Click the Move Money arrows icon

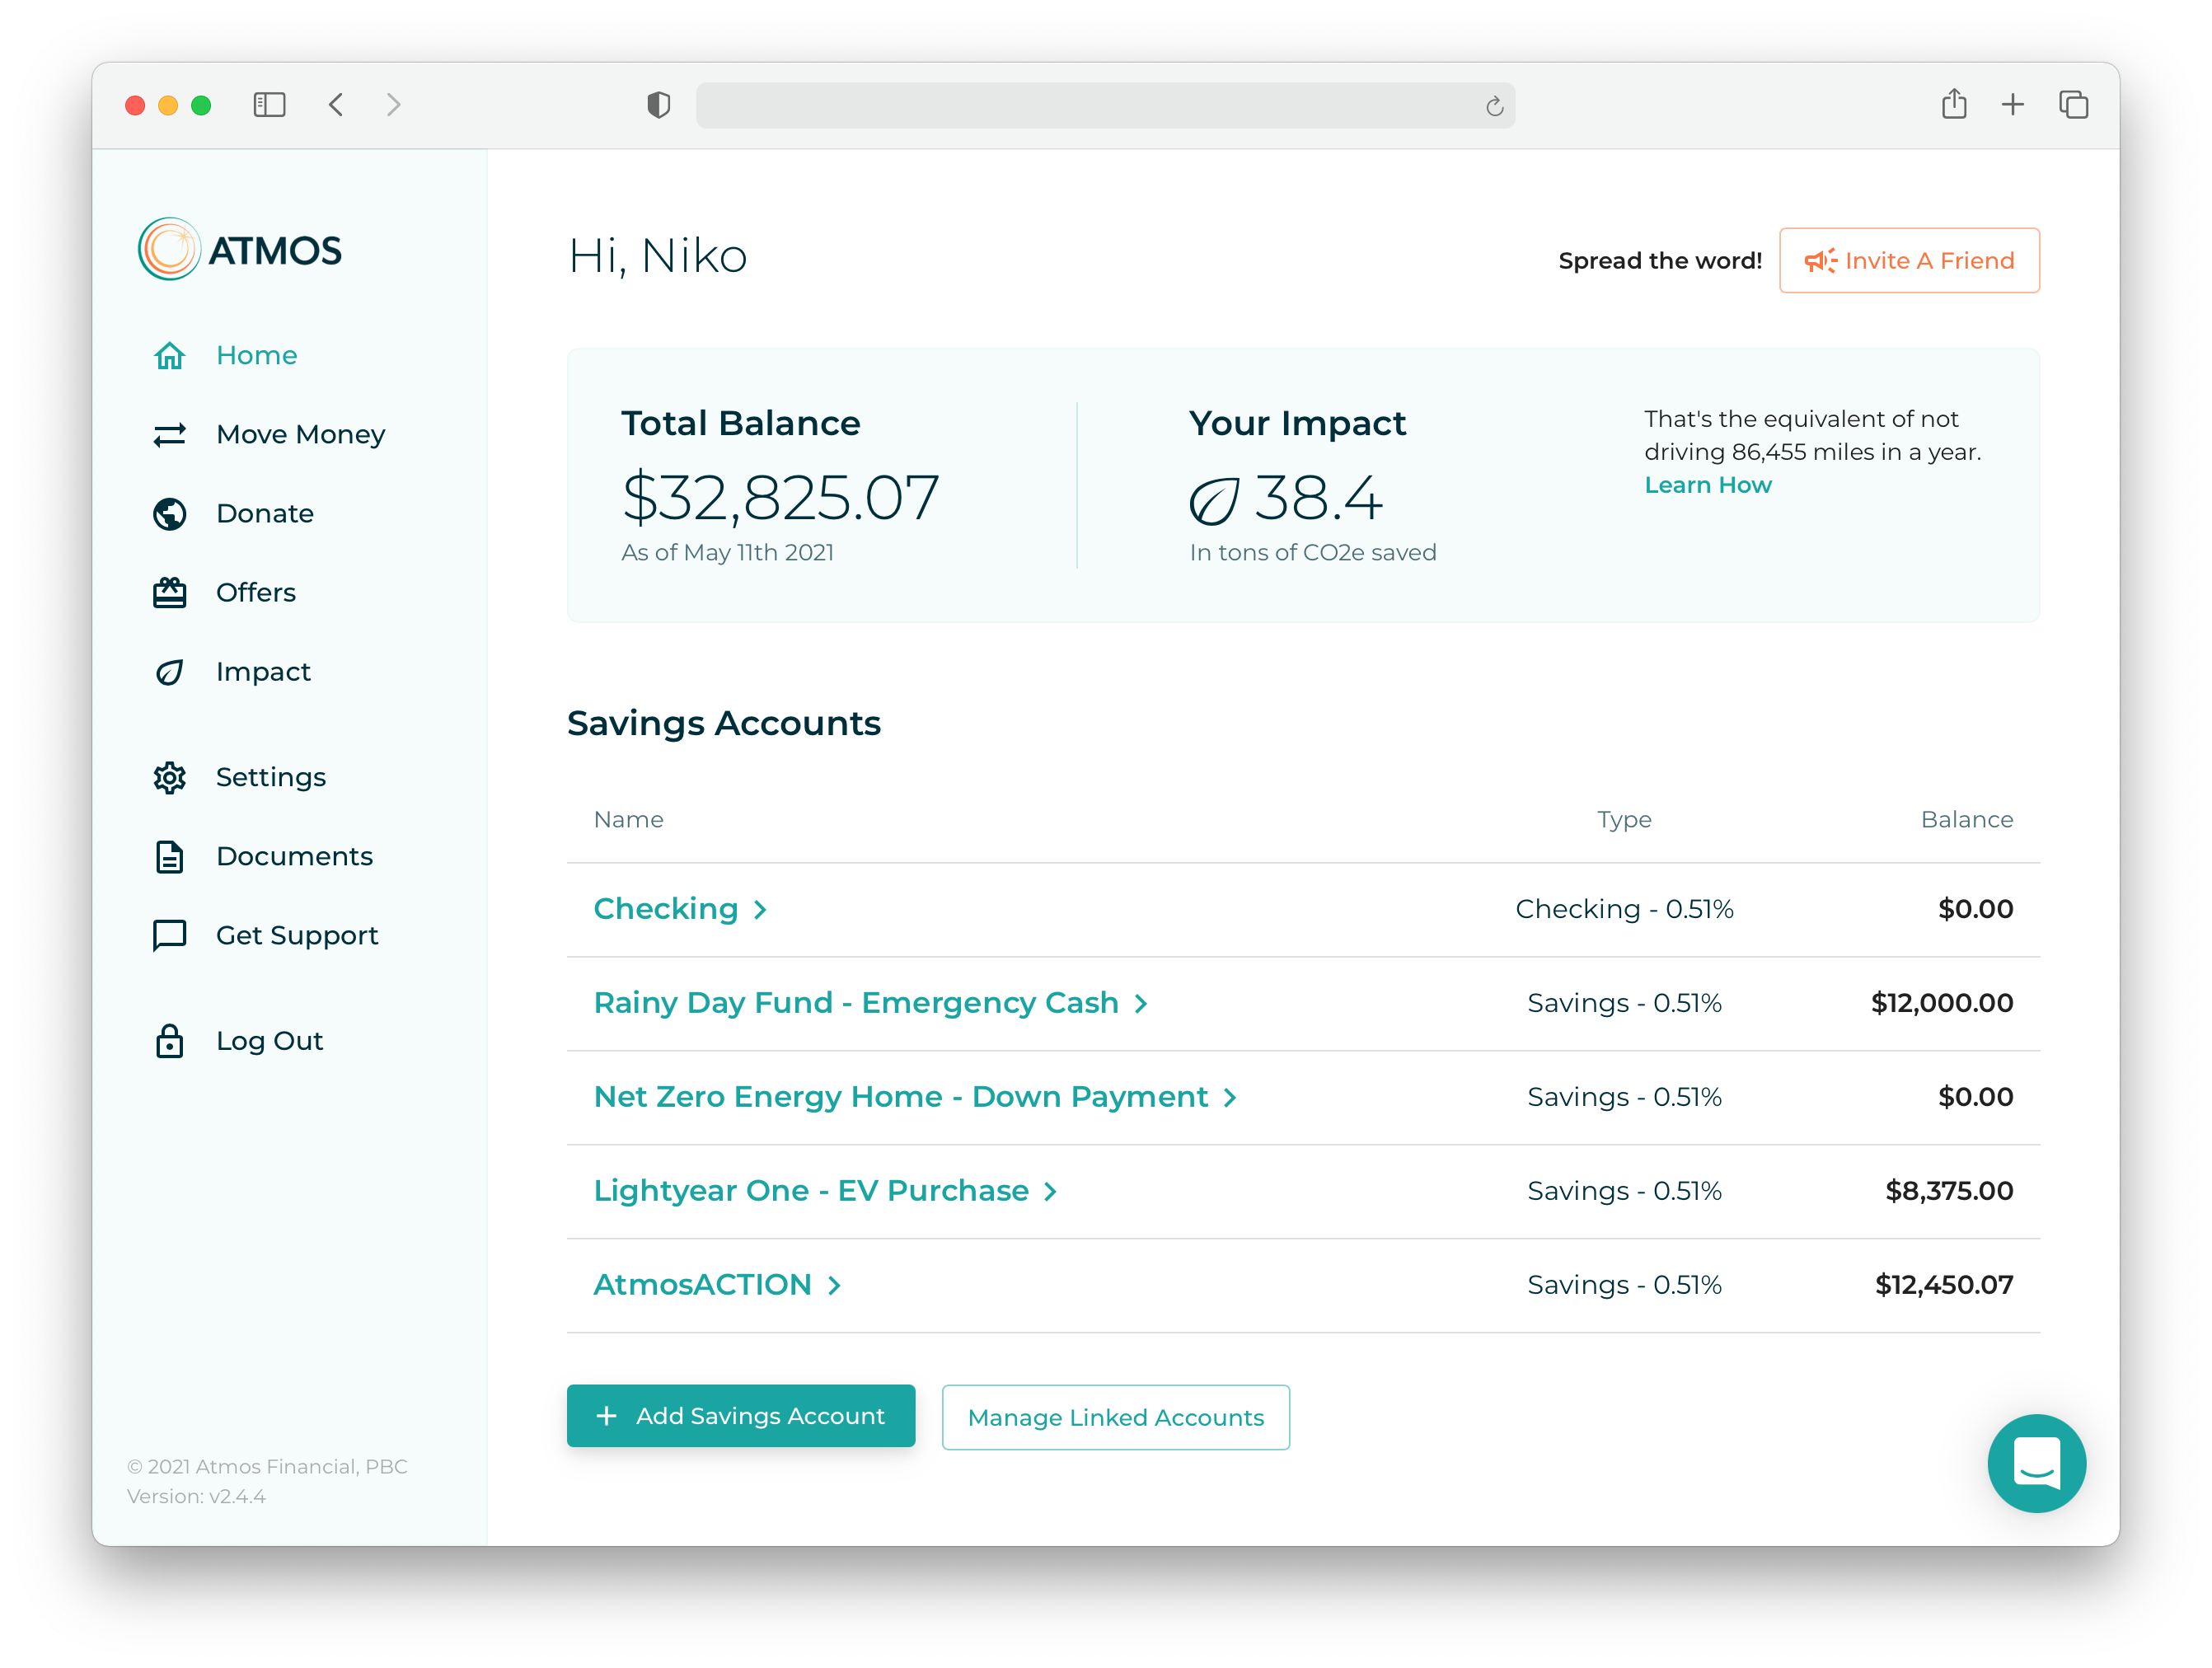169,435
